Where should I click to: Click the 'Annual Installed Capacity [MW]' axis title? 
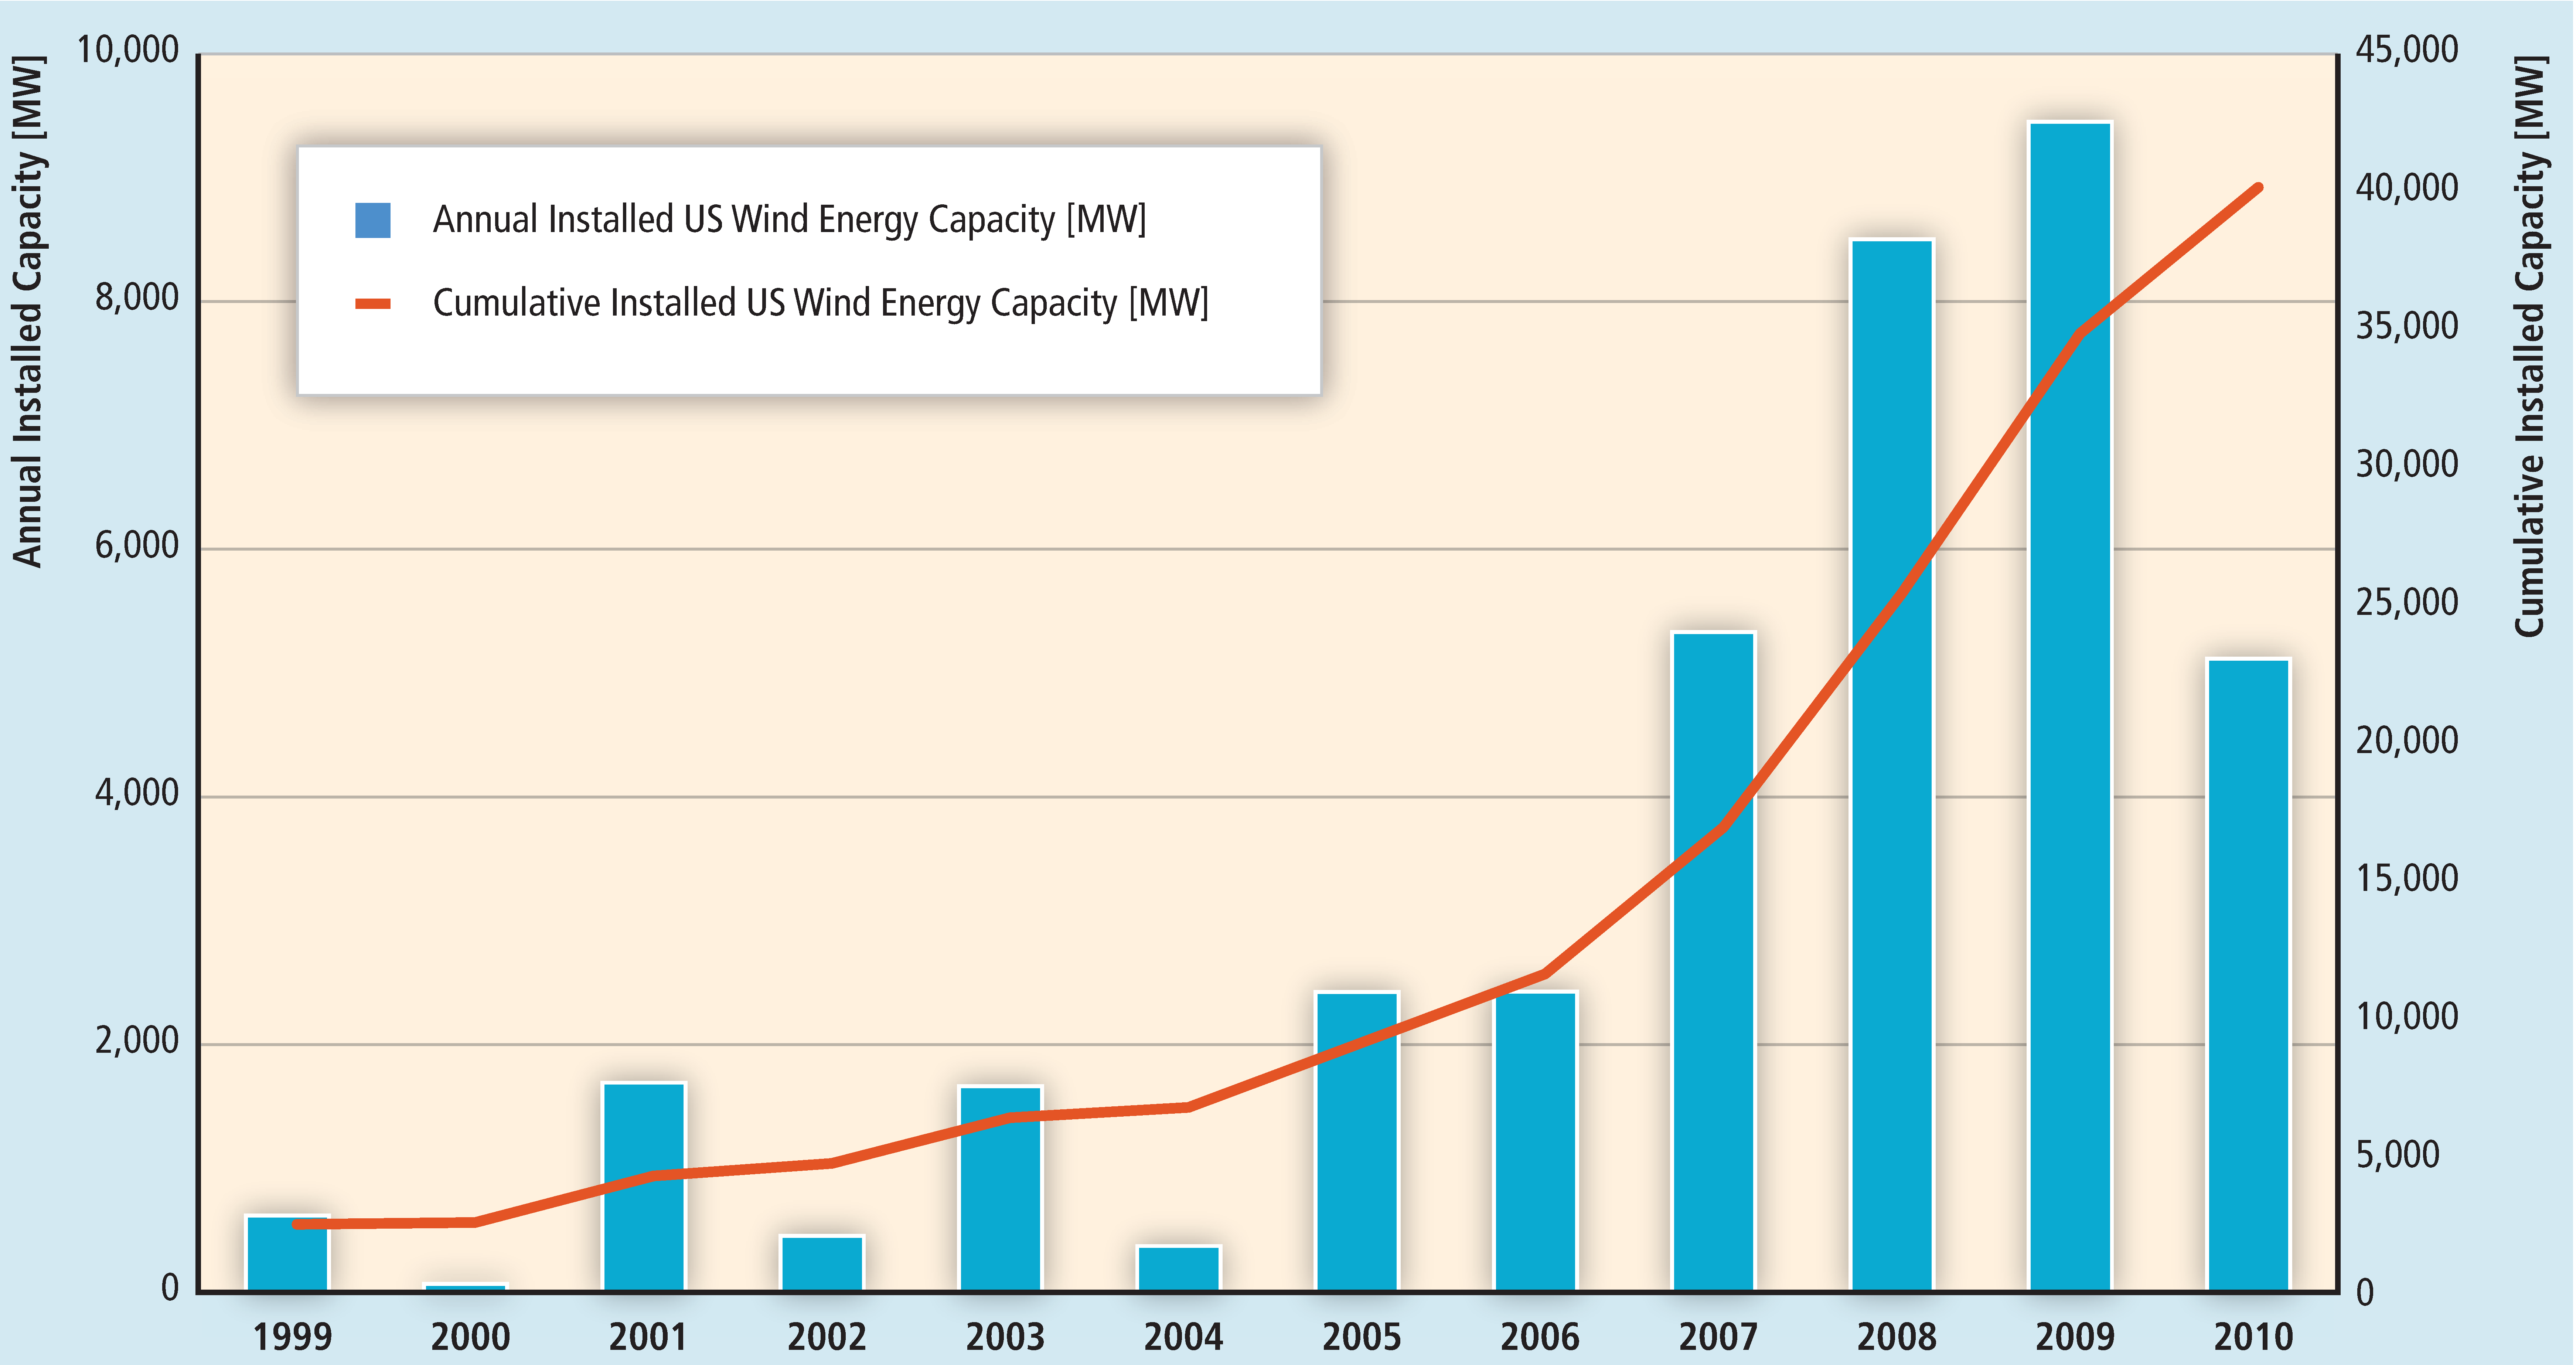[x=28, y=311]
